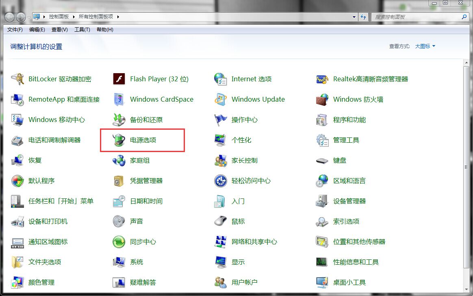This screenshot has height=296, width=473.
Task: Open the 设备和打印机 link
Action: 48,222
